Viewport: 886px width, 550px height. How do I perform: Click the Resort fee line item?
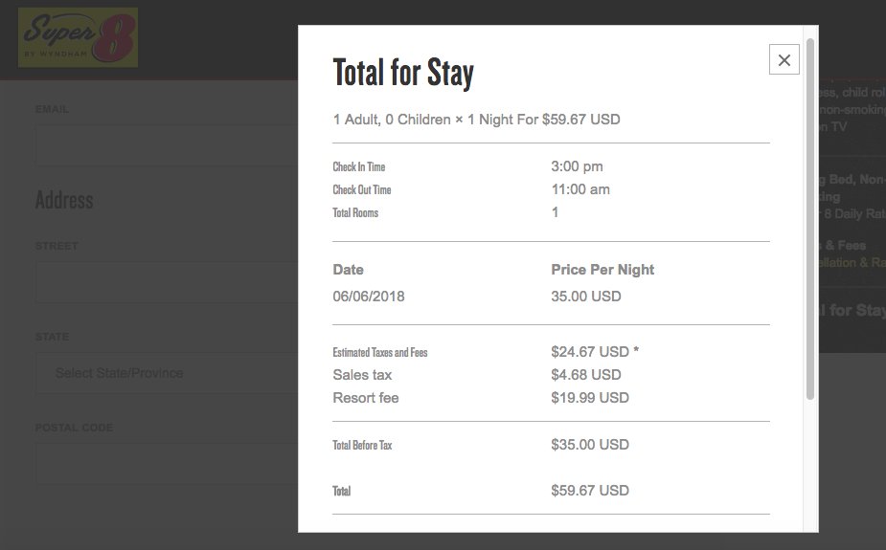tap(366, 398)
